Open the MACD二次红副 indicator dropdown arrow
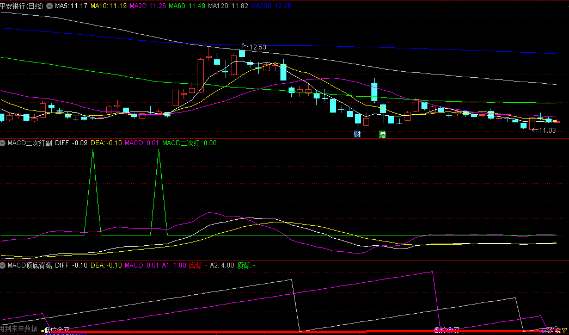 pos(3,143)
